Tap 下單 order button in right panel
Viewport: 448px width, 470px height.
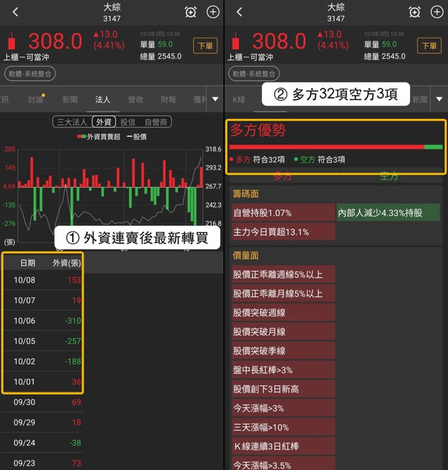tap(429, 46)
